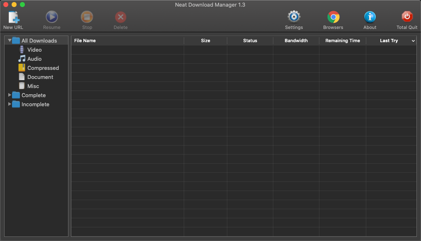The height and width of the screenshot is (241, 421).
Task: Expand the Incomplete tree node
Action: pyautogui.click(x=10, y=104)
